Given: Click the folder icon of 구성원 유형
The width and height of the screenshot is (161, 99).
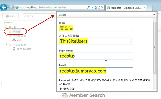Looking at the screenshot, I should coord(10,45).
